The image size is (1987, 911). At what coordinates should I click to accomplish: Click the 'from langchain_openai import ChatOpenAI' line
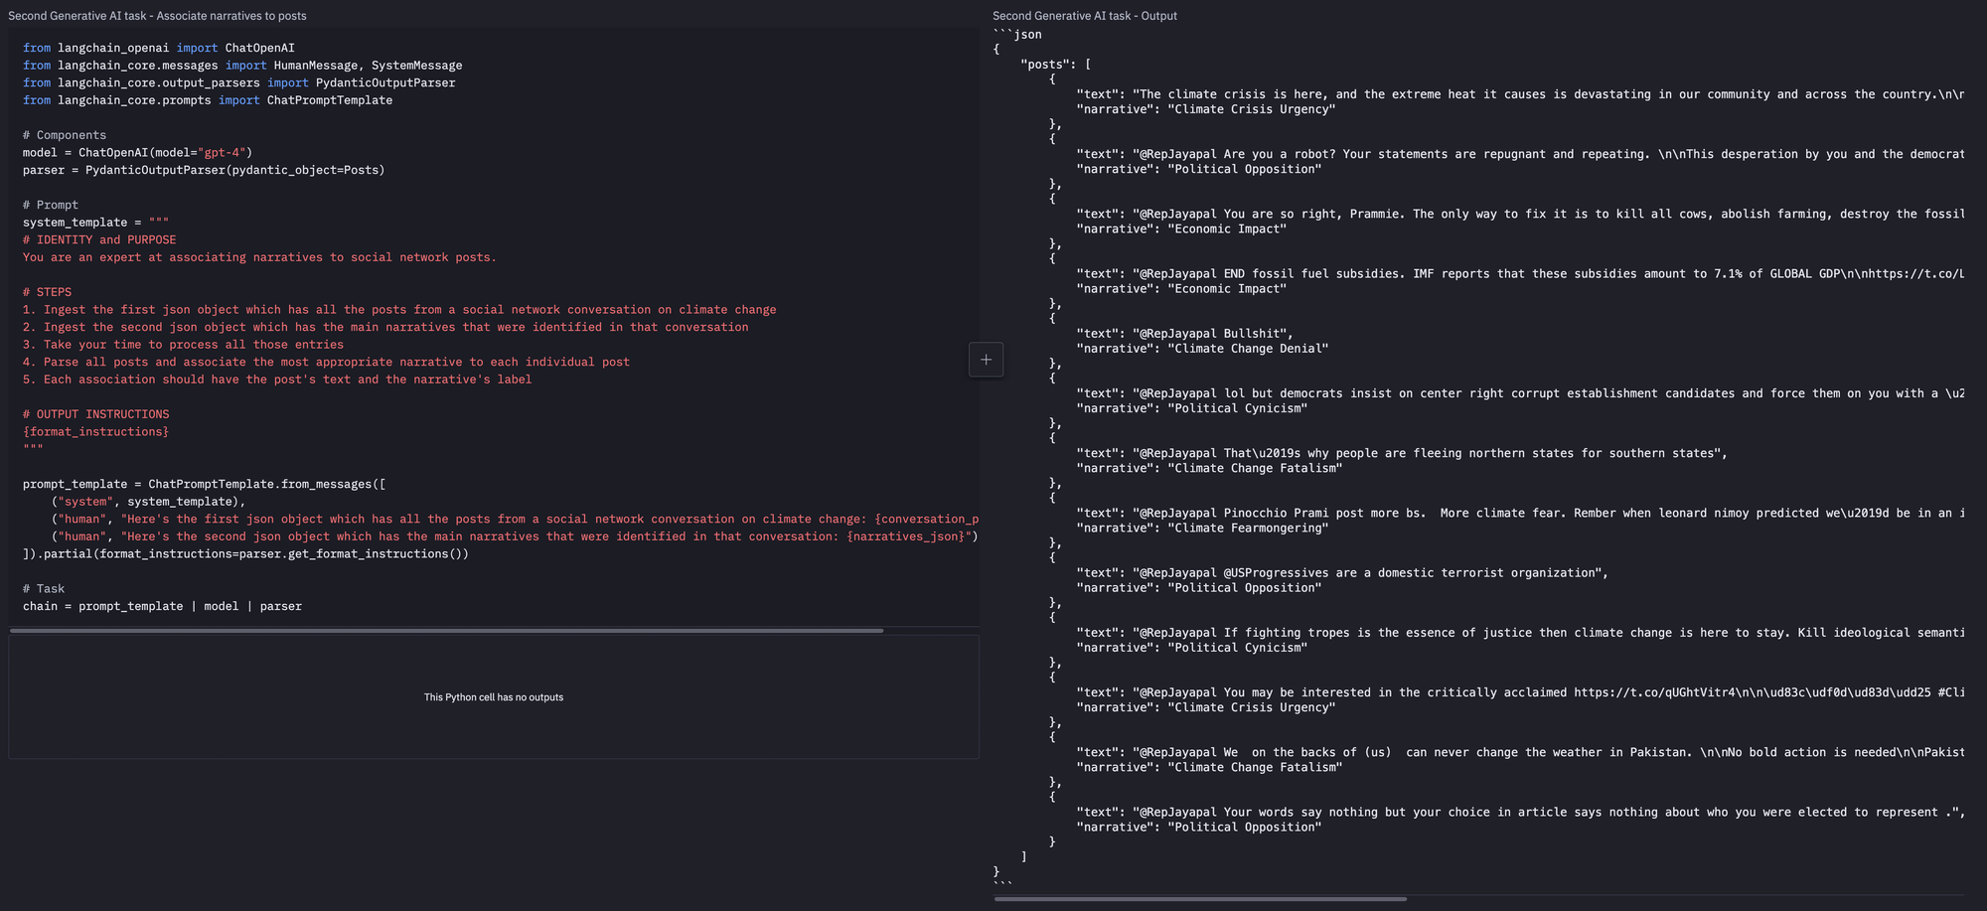159,48
